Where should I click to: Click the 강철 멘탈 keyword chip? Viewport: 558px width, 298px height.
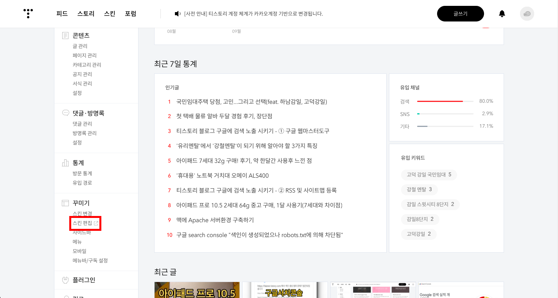pyautogui.click(x=419, y=189)
